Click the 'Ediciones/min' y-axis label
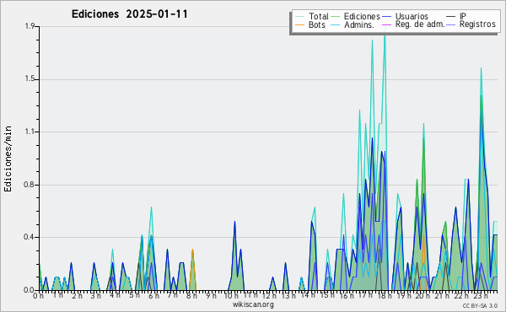Image resolution: width=506 pixels, height=312 pixels. [x=8, y=159]
